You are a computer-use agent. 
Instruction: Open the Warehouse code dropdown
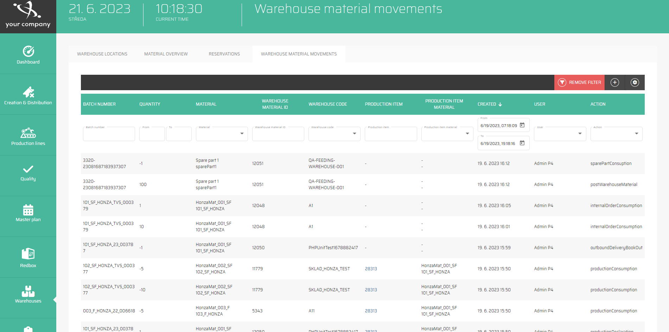point(354,134)
